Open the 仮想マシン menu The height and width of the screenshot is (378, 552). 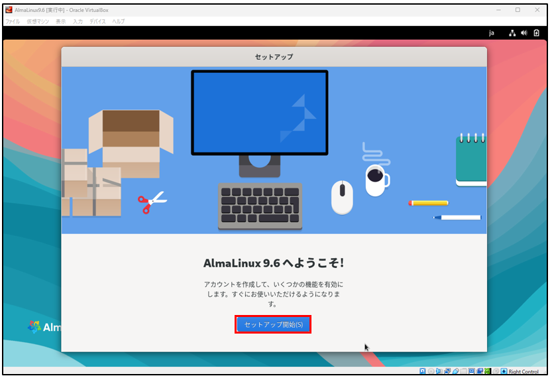click(38, 21)
